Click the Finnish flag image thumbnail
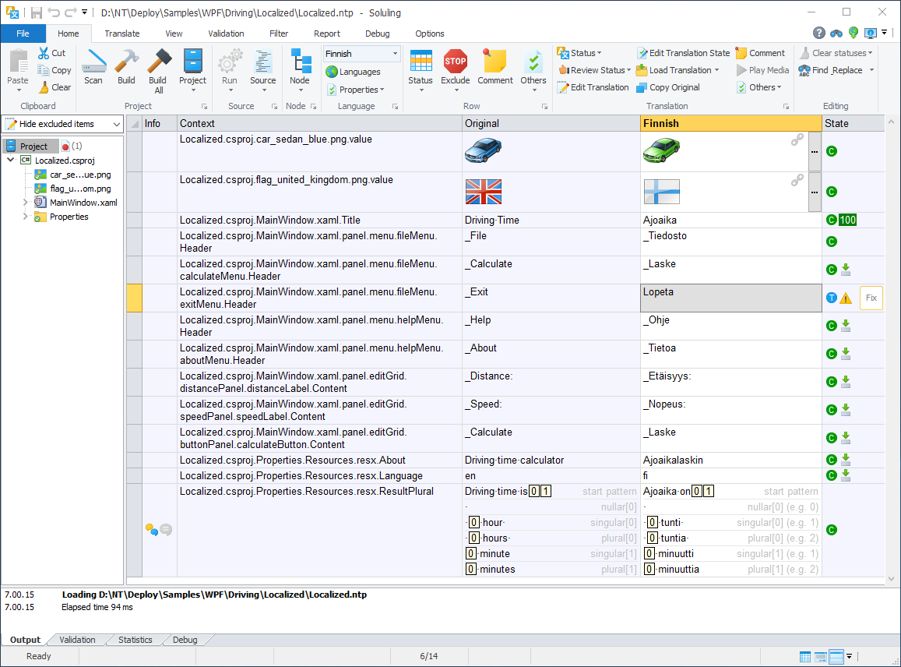This screenshot has height=667, width=901. point(661,191)
